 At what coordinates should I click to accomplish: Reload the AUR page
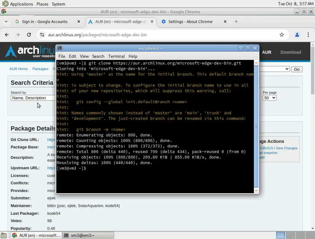29,35
